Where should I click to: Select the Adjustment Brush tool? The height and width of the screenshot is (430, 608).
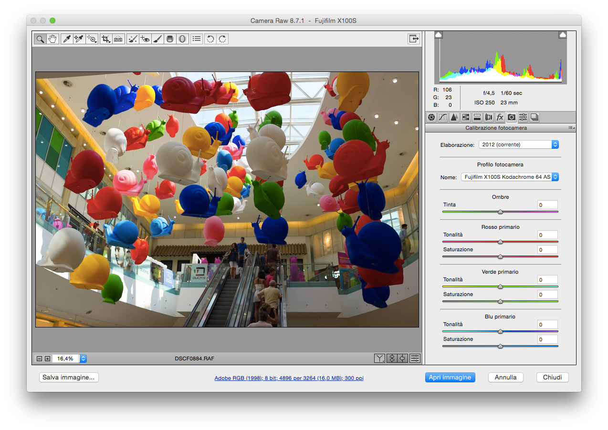point(157,39)
